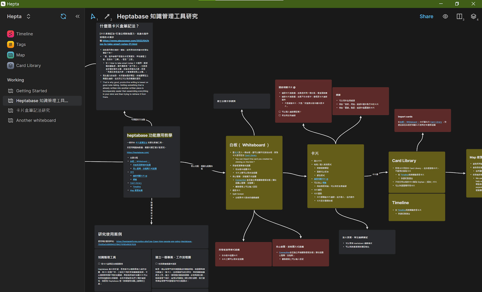Screen dimensions: 482x292
Task: Click the 核心功能：視覺化組織白板 connection label
Action: click(202, 167)
